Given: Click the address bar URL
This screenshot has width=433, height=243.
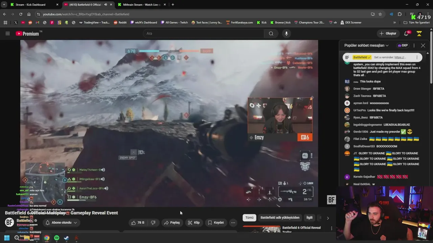Looking at the screenshot, I should click(x=86, y=14).
